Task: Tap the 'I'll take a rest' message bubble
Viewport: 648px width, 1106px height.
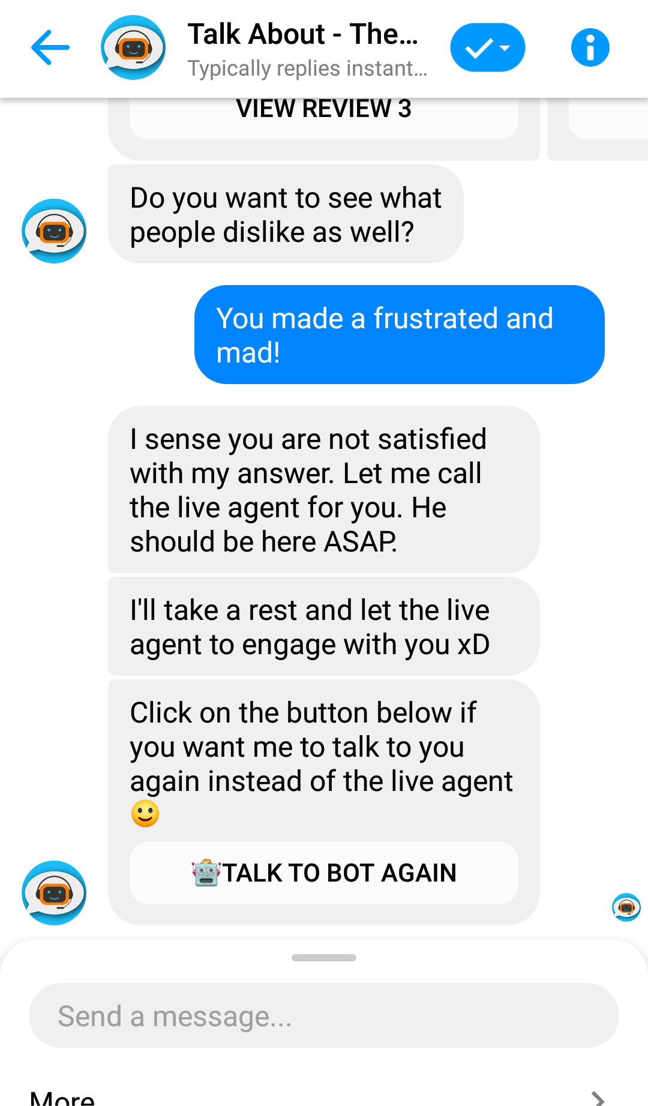Action: pyautogui.click(x=324, y=627)
